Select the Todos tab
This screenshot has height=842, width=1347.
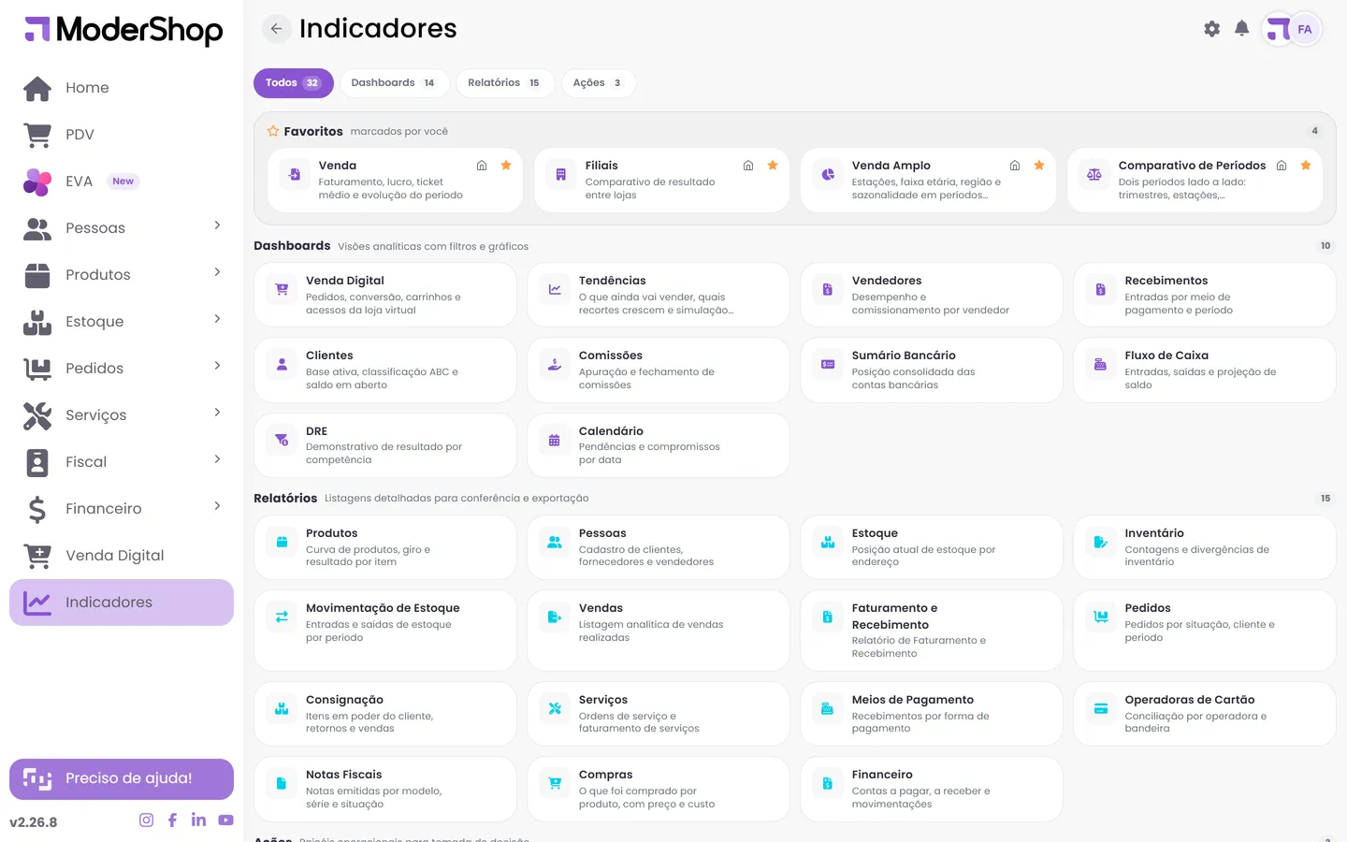click(293, 83)
